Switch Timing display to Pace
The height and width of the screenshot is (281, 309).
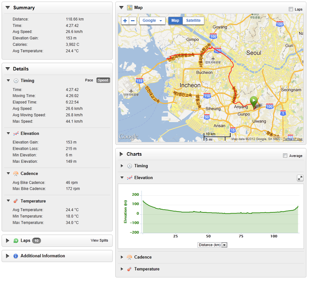(89, 80)
